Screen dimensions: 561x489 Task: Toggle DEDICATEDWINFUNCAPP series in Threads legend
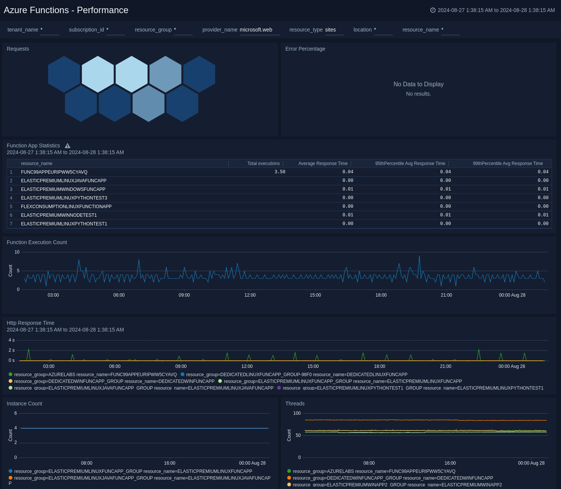390,478
